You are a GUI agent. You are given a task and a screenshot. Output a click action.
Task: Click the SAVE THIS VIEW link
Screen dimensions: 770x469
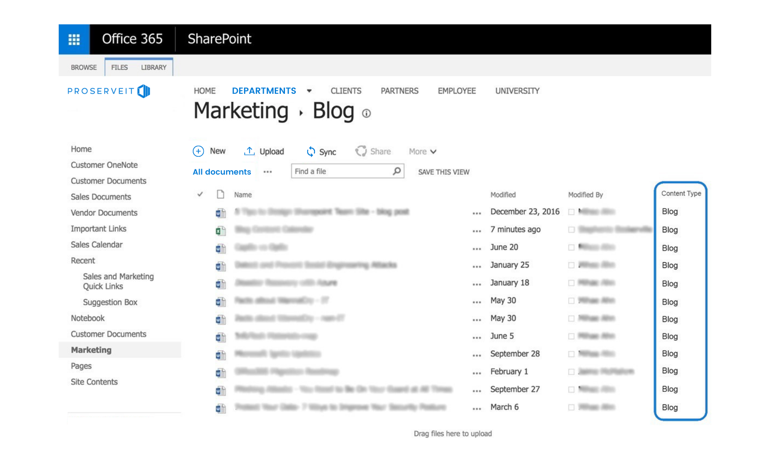pos(443,172)
